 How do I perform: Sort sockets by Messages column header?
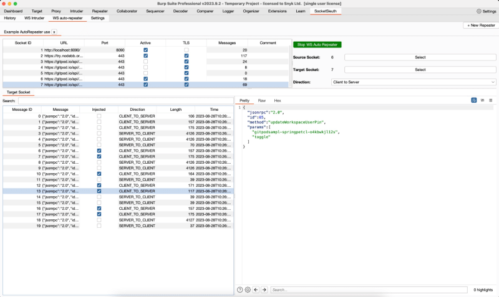[x=227, y=43]
